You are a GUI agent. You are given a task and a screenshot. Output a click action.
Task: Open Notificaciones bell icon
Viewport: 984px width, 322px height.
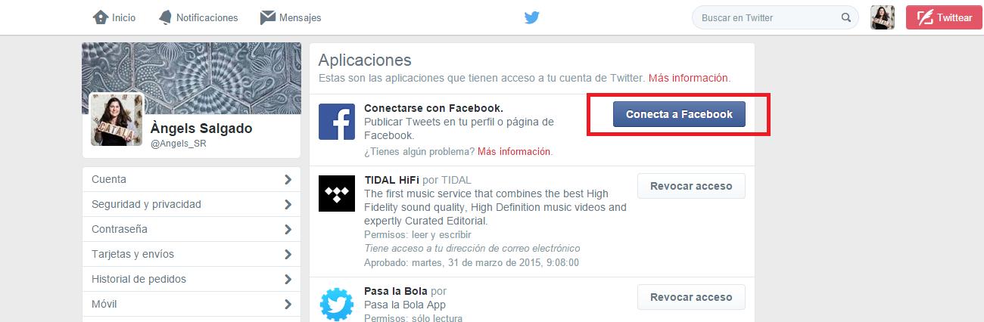[x=165, y=17]
